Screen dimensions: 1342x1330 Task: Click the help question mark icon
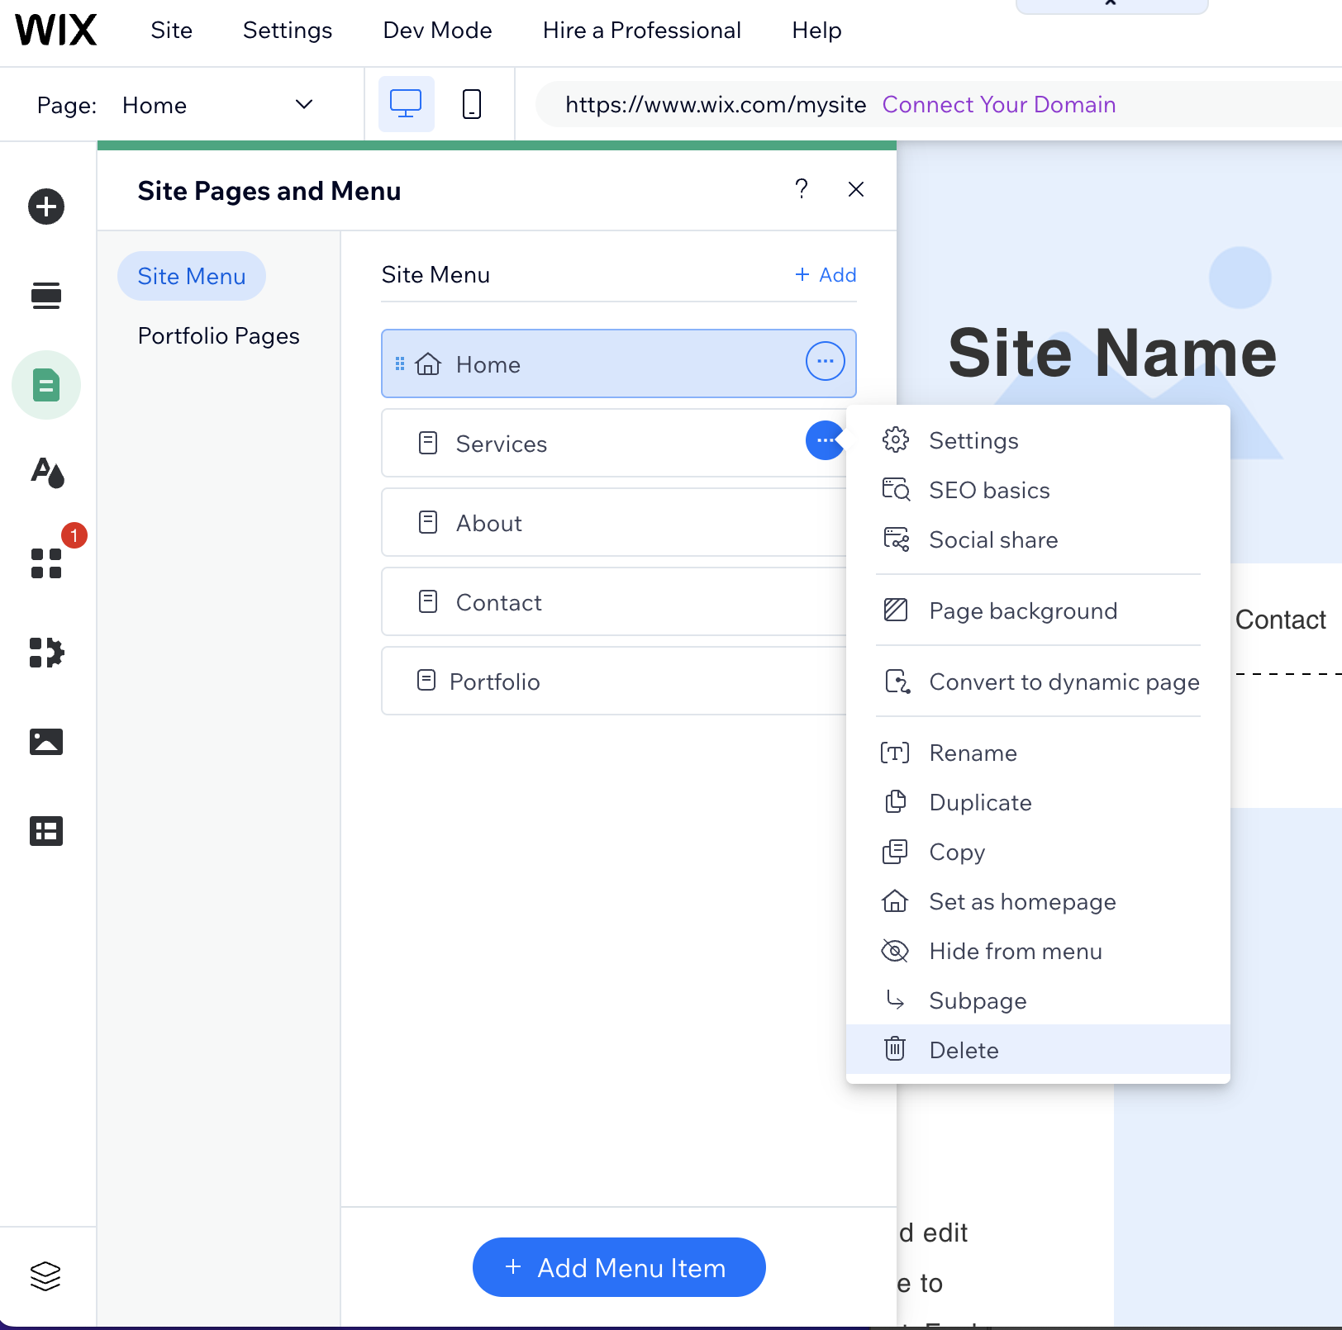tap(801, 190)
